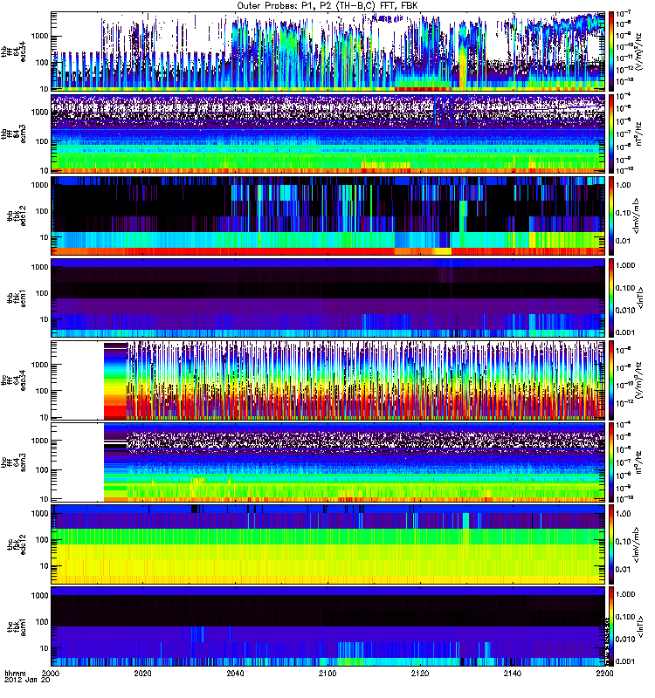Click the 10 frequency tick of thb edc12 panel
The image size is (655, 698).
(44, 237)
